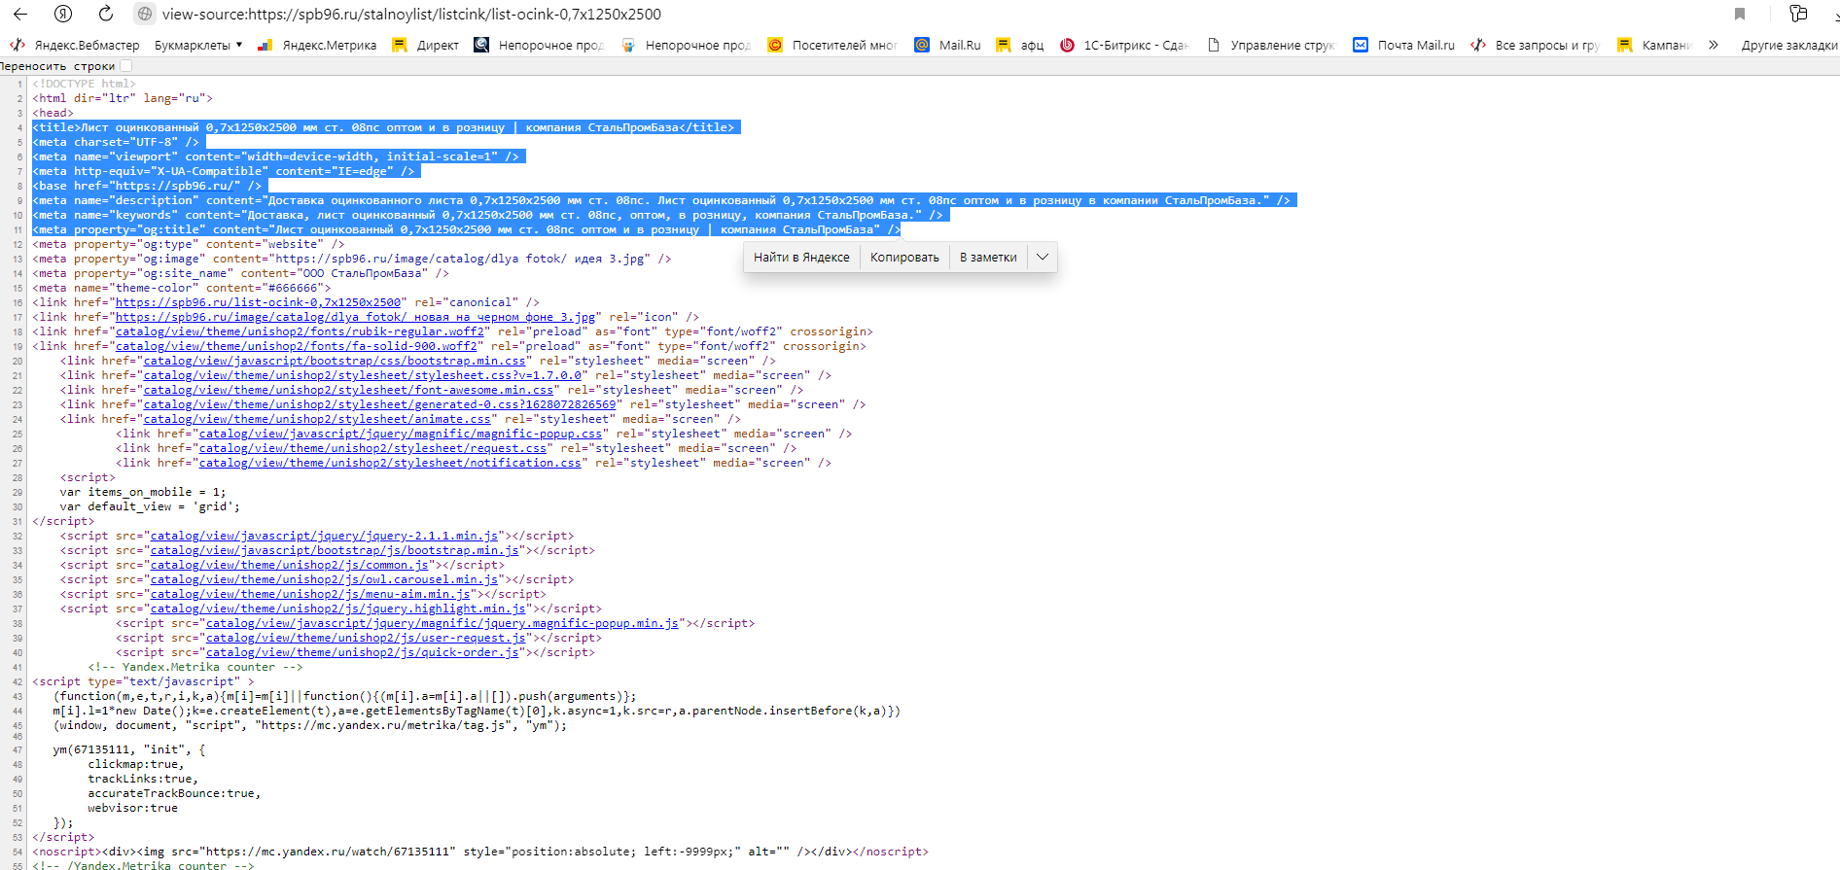Click the theme-color #666666 meta line
Image resolution: width=1840 pixels, height=870 pixels.
pyautogui.click(x=182, y=288)
